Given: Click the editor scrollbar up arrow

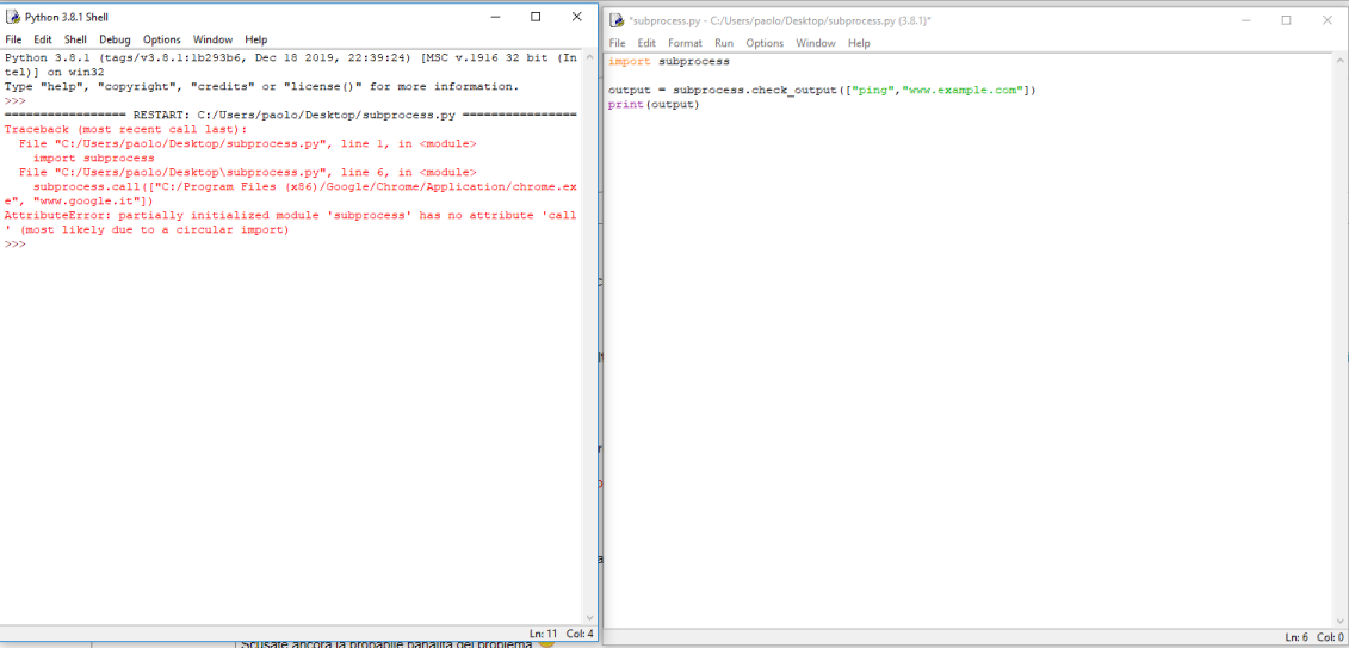Looking at the screenshot, I should click(1339, 61).
